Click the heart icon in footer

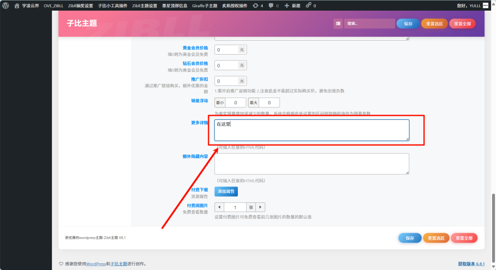pos(61,264)
